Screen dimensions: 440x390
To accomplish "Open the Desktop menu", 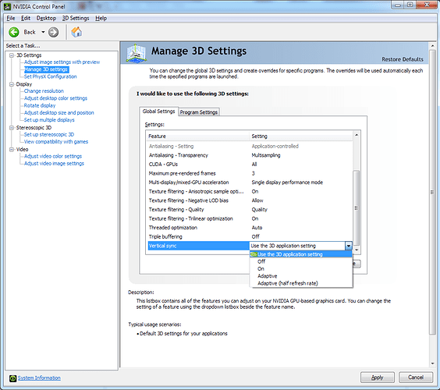I will pyautogui.click(x=46, y=18).
